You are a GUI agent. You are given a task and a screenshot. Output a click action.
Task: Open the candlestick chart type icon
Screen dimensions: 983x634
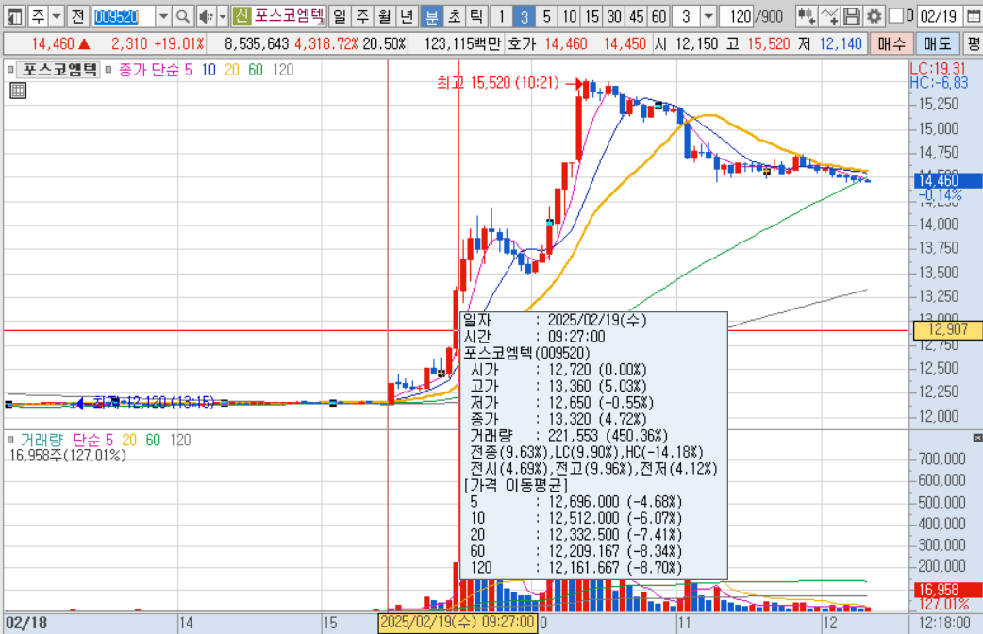pos(807,16)
